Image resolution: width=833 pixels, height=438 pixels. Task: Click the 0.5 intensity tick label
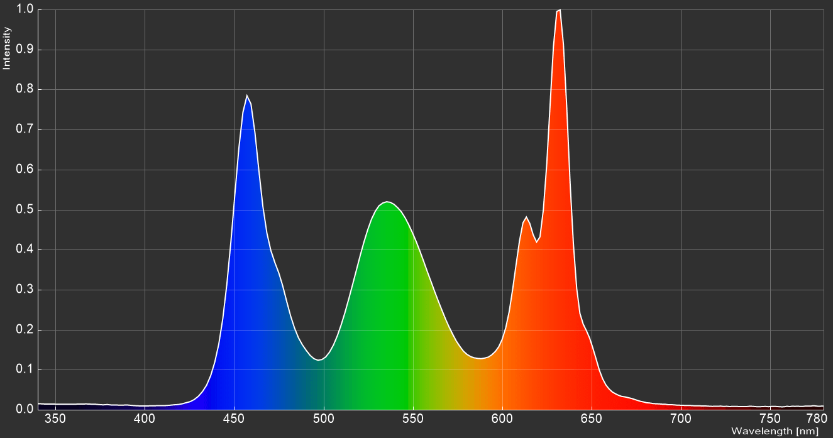pos(26,210)
